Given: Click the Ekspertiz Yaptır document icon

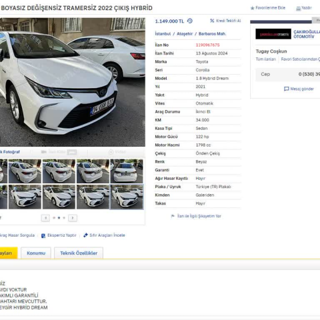Looking at the screenshot, I should click(x=43, y=235).
